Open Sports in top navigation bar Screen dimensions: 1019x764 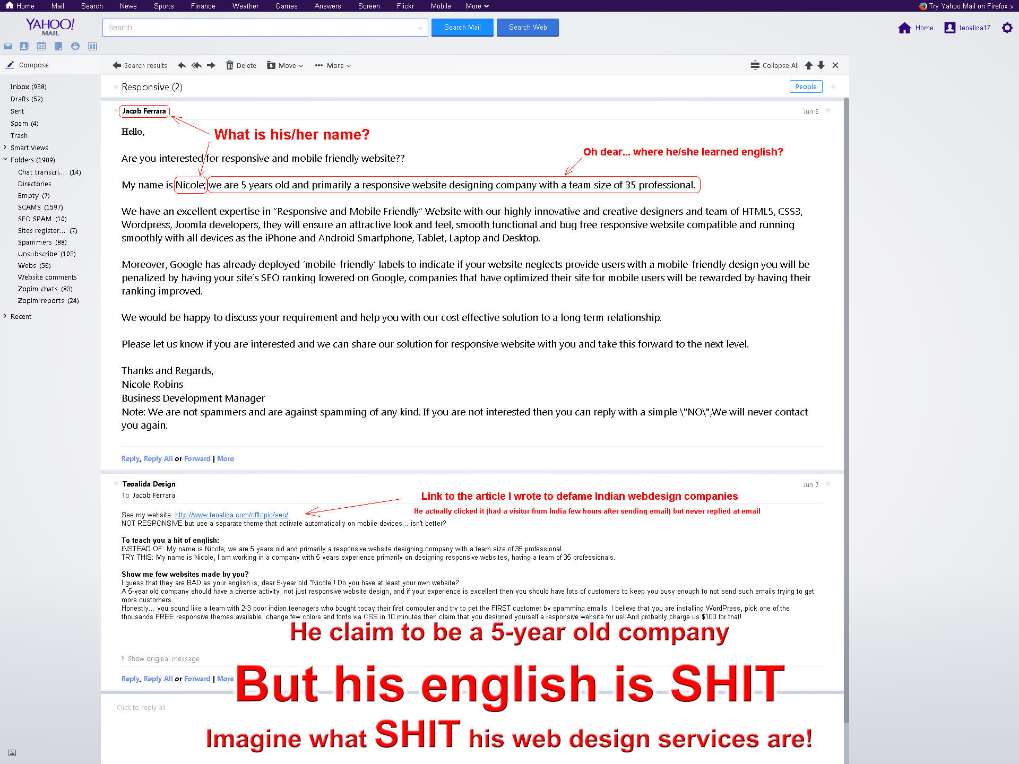tap(164, 6)
